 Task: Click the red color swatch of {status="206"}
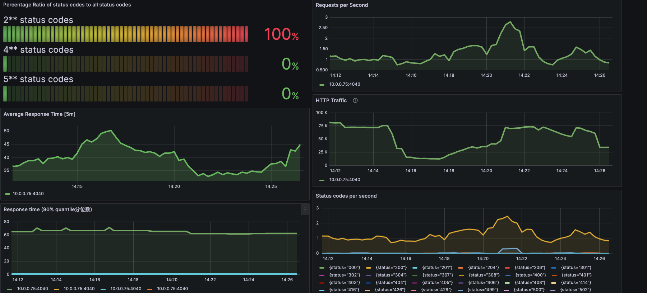coord(507,268)
